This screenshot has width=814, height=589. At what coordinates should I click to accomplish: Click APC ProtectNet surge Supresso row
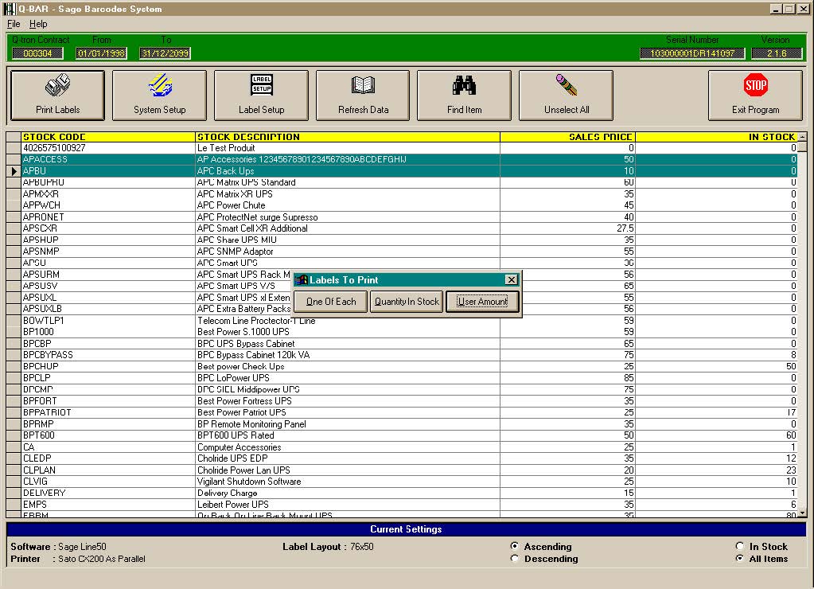(x=401, y=217)
